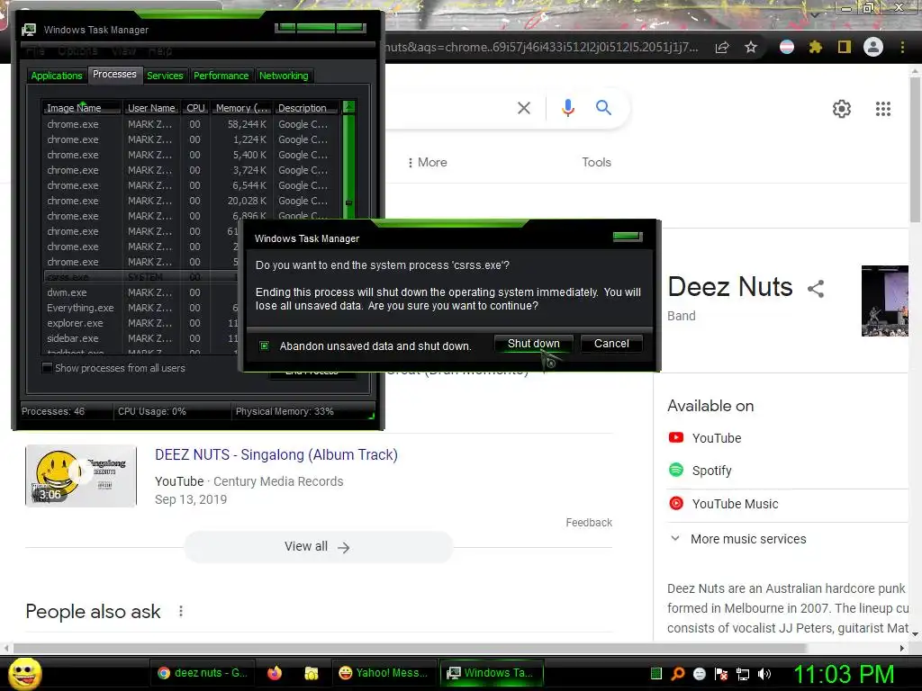This screenshot has width=922, height=691.
Task: Expand More music services
Action: (x=739, y=539)
